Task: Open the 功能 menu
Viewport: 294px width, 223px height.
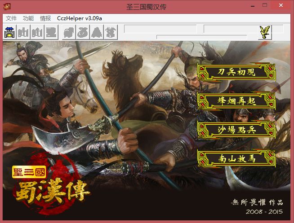Action: (x=28, y=18)
